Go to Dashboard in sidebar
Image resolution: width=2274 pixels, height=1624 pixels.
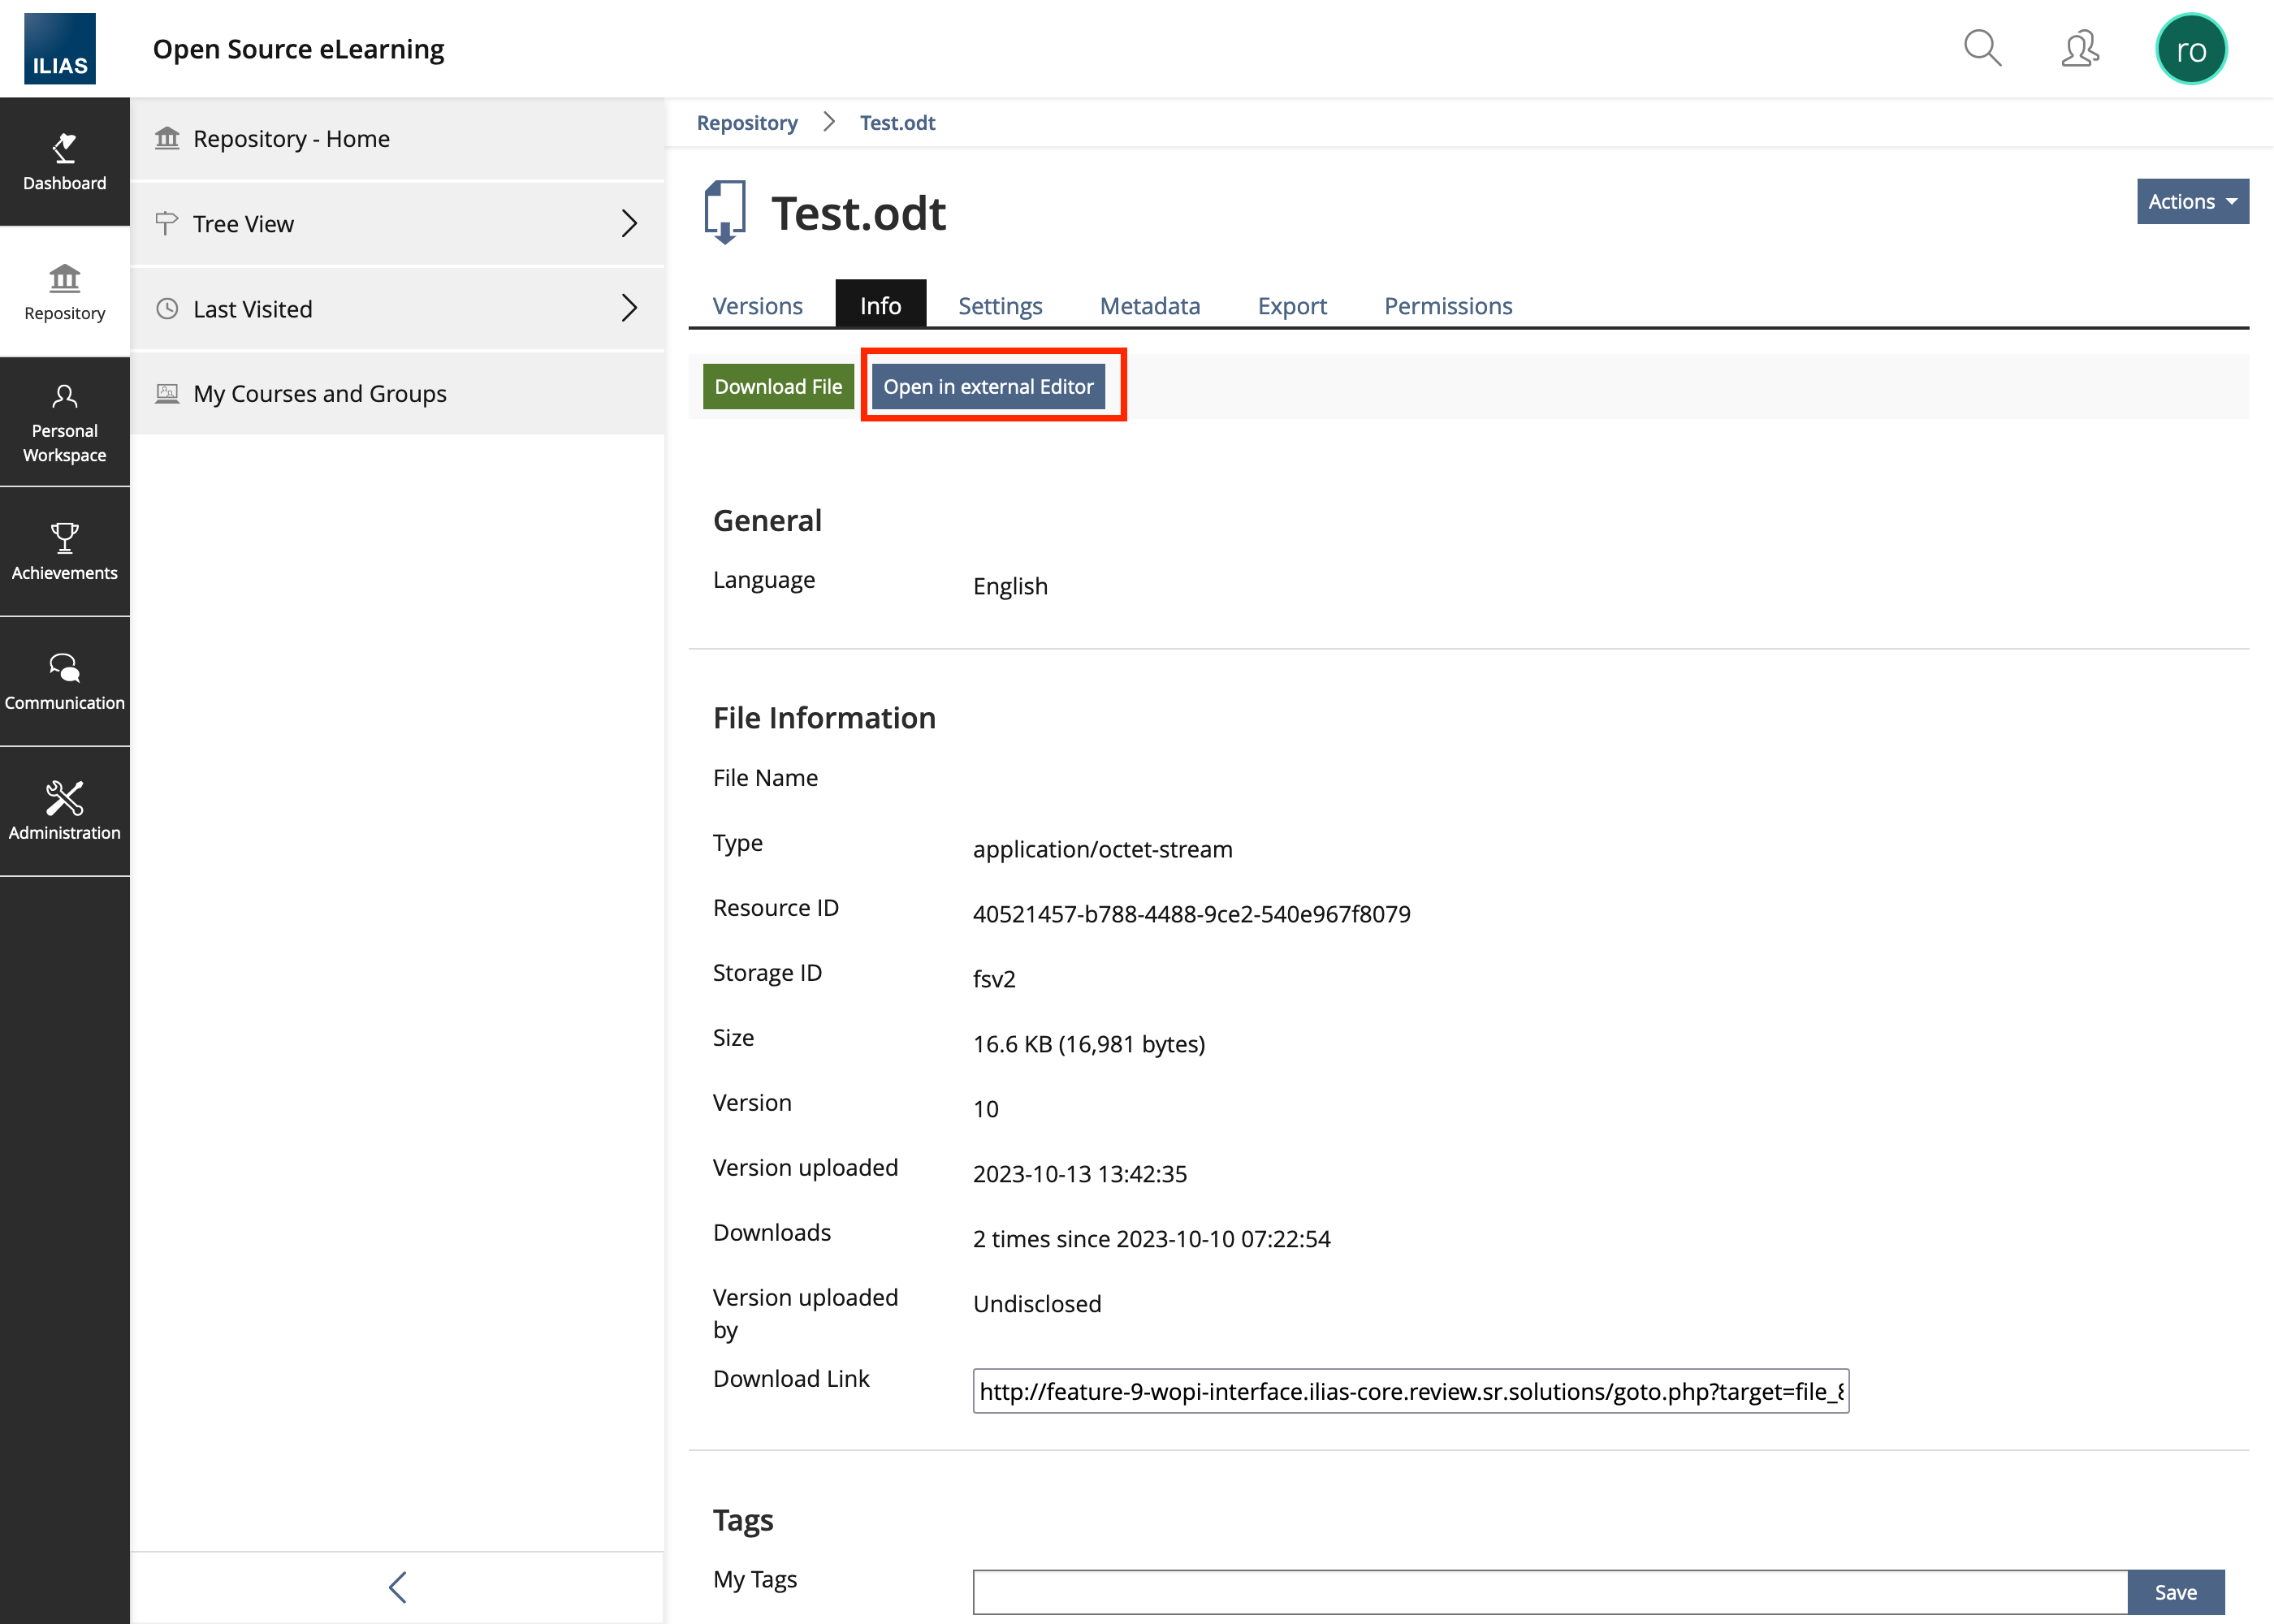64,162
